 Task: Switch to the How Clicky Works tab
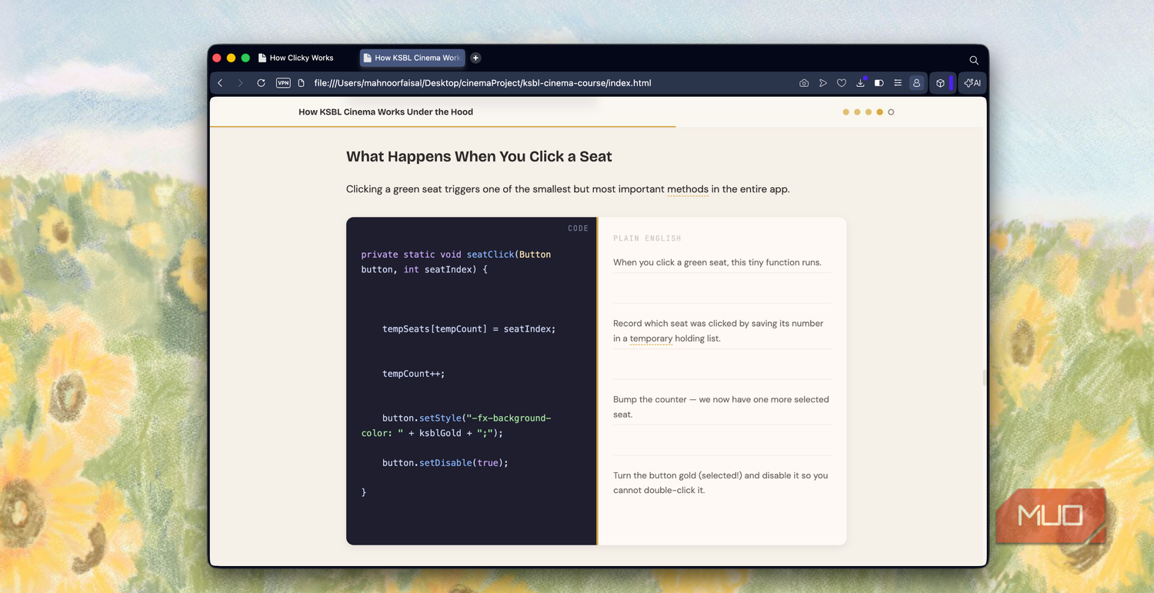pos(302,58)
